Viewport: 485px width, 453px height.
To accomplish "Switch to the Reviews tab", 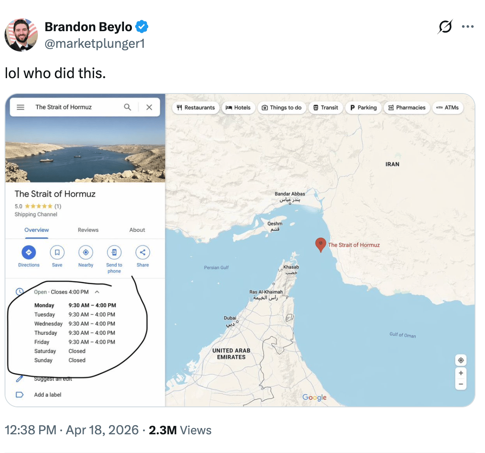I will (x=88, y=230).
